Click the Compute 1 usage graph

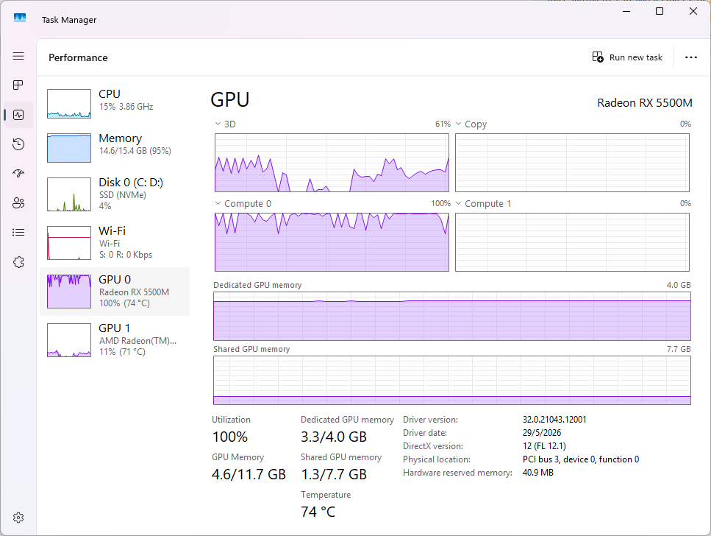(572, 242)
